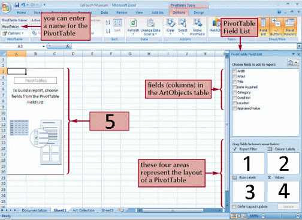Open the Review ribbon tab
Viewport: 302px width, 220px height.
pos(122,13)
